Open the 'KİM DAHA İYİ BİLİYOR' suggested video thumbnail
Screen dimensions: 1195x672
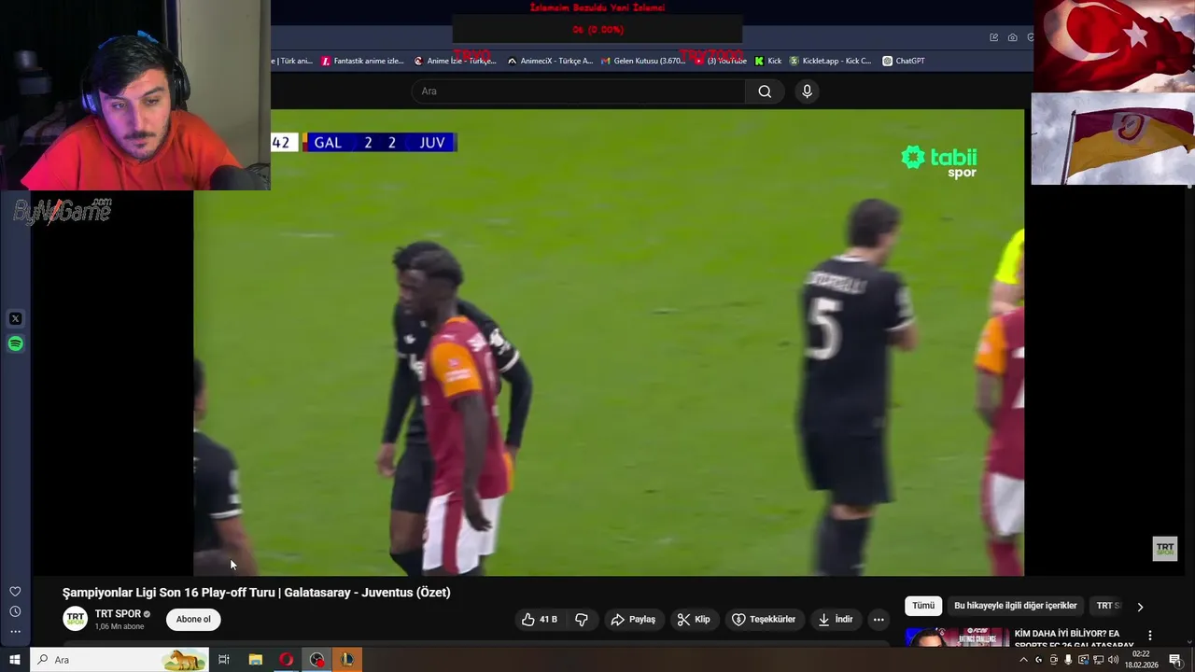(957, 637)
